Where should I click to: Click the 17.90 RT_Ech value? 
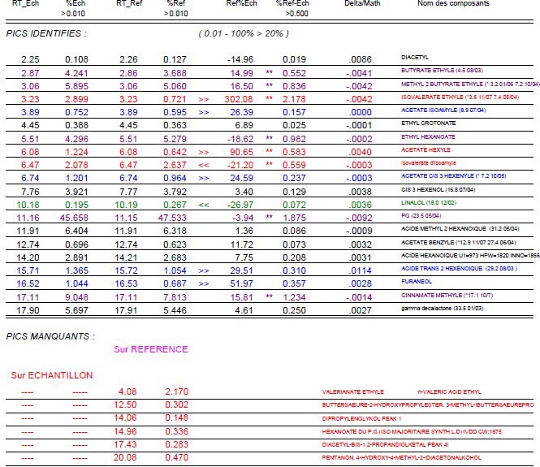(x=28, y=310)
